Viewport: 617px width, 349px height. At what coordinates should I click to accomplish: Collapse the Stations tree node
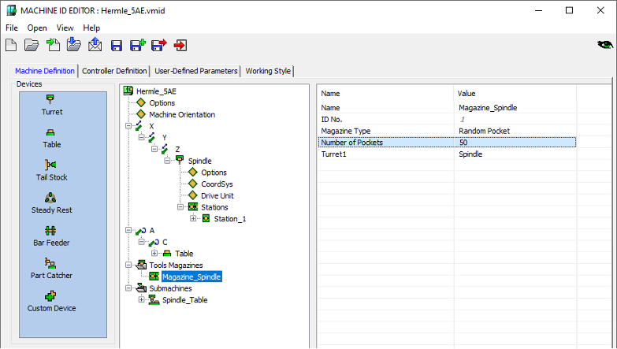tap(180, 207)
